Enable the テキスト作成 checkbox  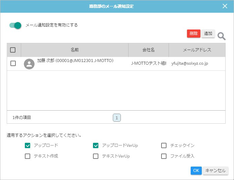click(28, 156)
